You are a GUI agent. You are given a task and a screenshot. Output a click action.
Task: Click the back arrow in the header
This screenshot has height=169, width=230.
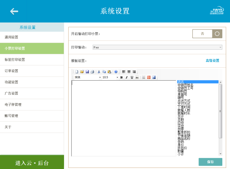pyautogui.click(x=14, y=11)
